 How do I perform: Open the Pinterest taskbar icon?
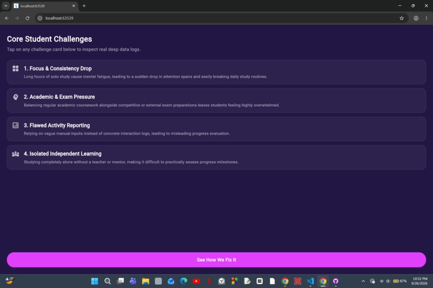(298, 281)
